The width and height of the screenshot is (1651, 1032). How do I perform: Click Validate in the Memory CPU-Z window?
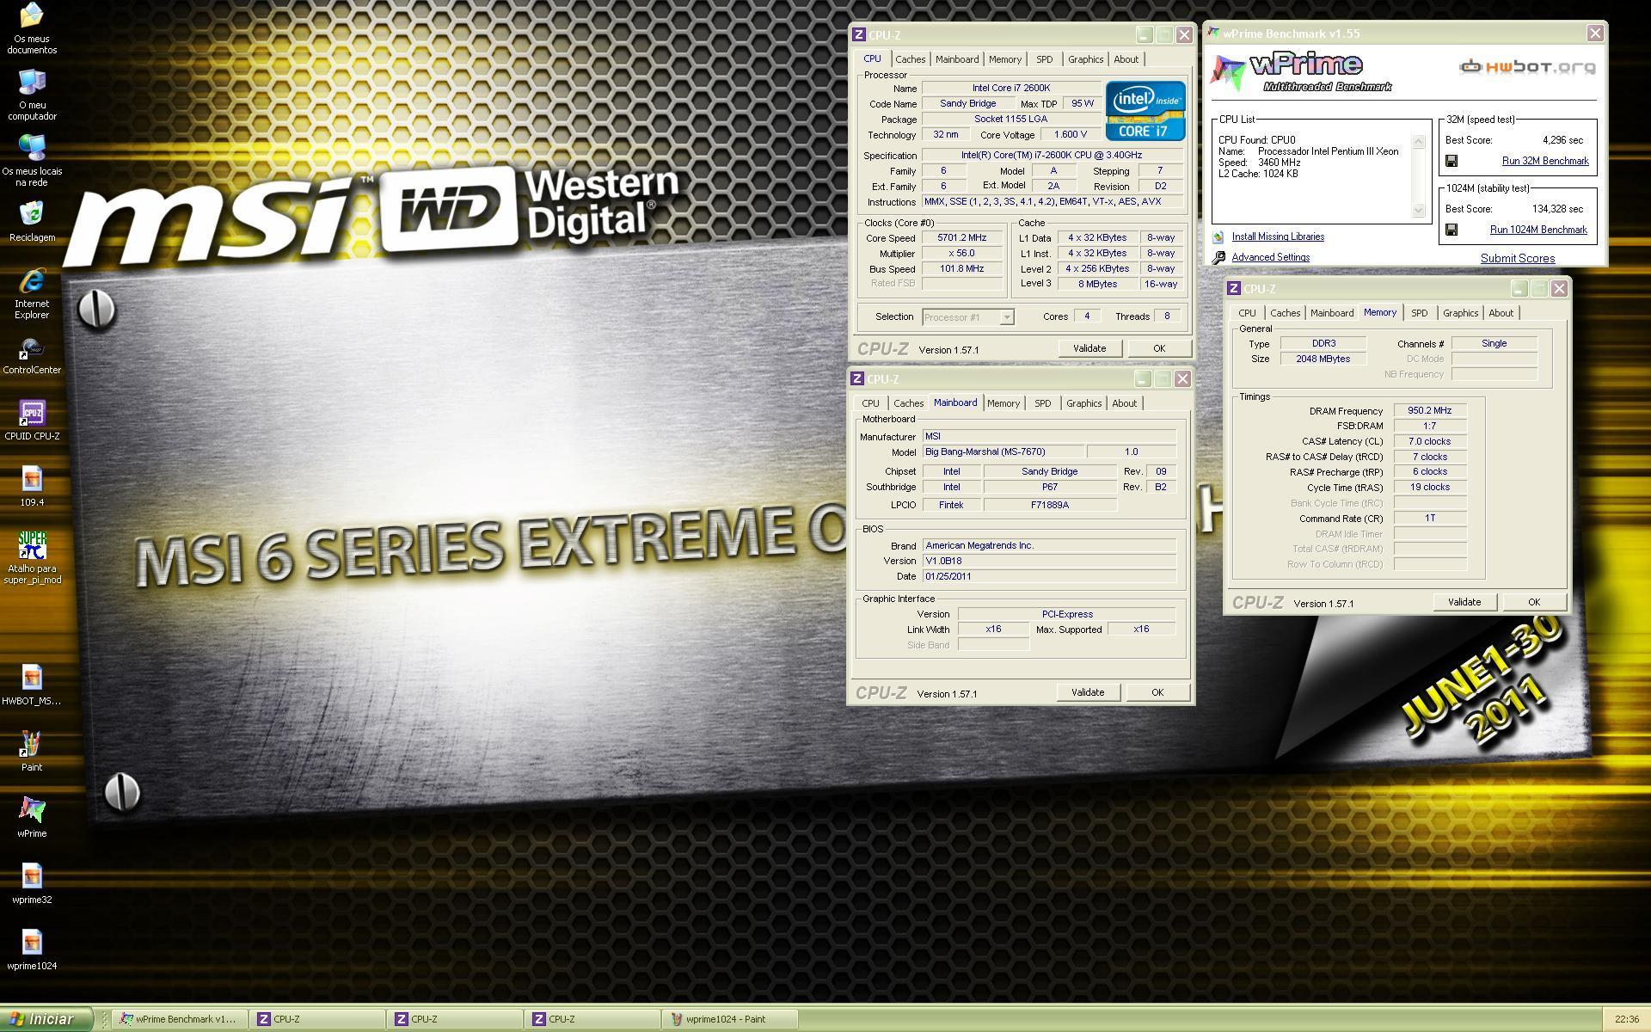tap(1464, 602)
